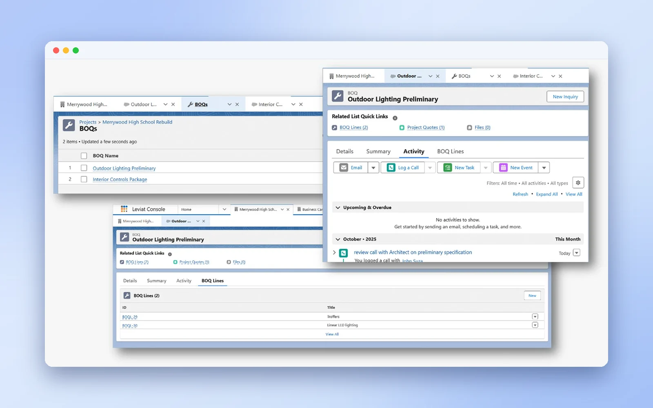Click the Email envelope icon in Activity toolbar
The image size is (653, 408).
coord(344,168)
